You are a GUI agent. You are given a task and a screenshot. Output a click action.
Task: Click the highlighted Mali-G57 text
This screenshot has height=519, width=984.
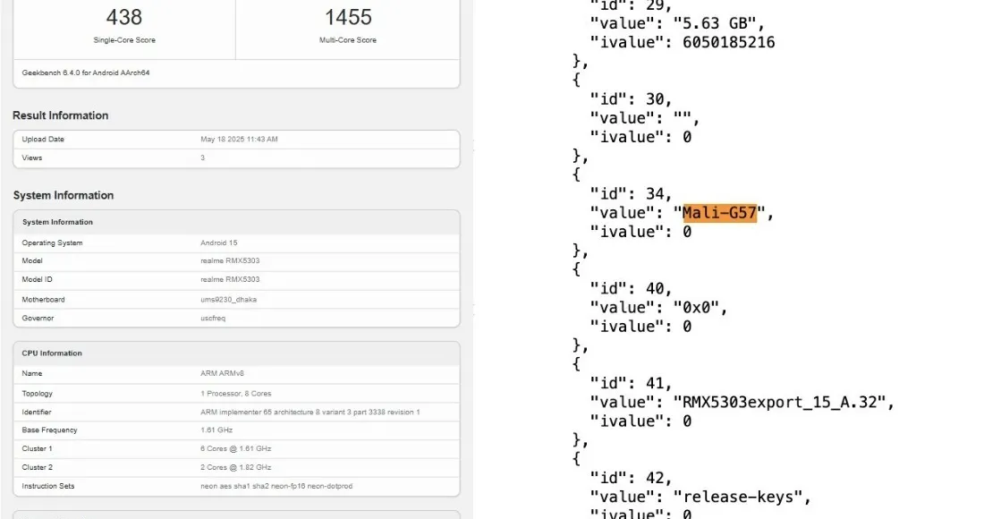click(x=719, y=213)
